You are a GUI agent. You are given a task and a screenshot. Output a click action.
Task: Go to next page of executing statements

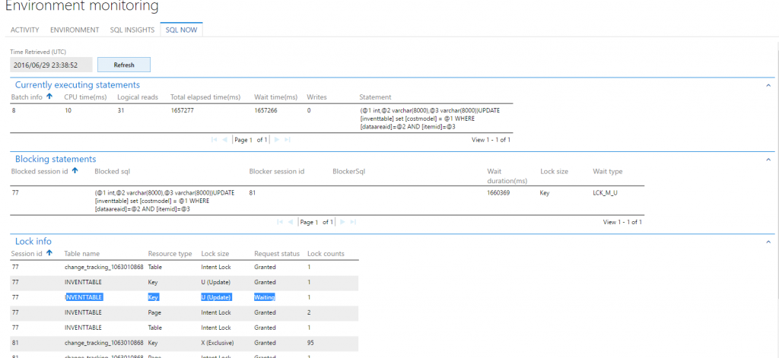[277, 140]
